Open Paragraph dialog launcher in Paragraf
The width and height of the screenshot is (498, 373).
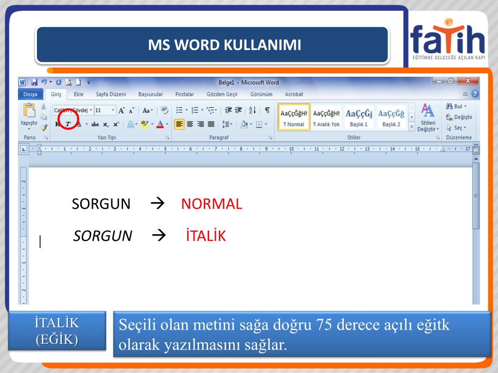point(270,138)
